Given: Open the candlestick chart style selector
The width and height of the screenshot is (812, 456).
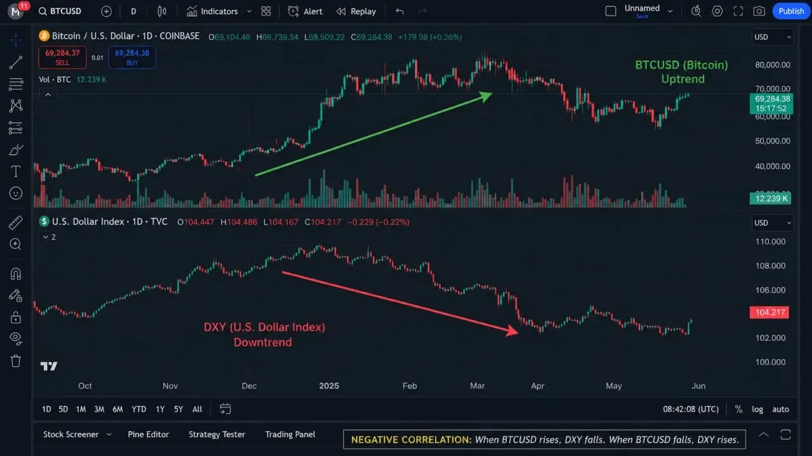Looking at the screenshot, I should (x=162, y=11).
